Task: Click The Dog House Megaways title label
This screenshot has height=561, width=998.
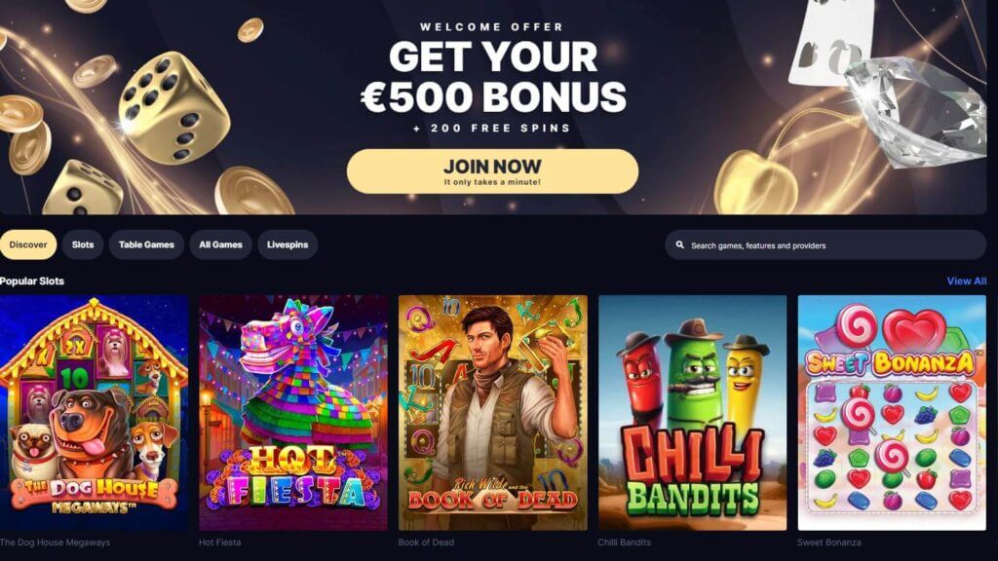Action: pos(55,542)
